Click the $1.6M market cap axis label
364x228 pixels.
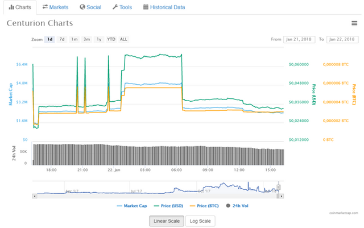pos(22,121)
